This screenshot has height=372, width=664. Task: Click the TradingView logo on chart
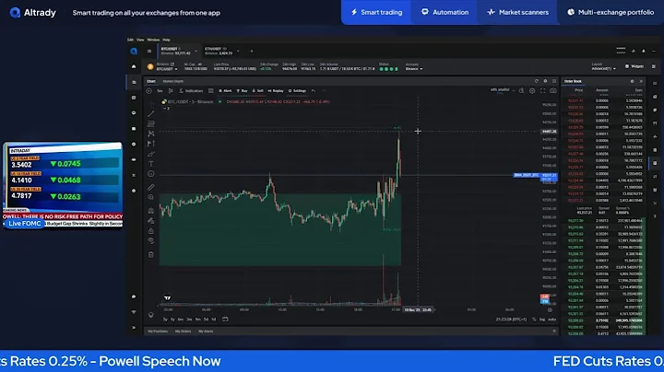[x=167, y=297]
